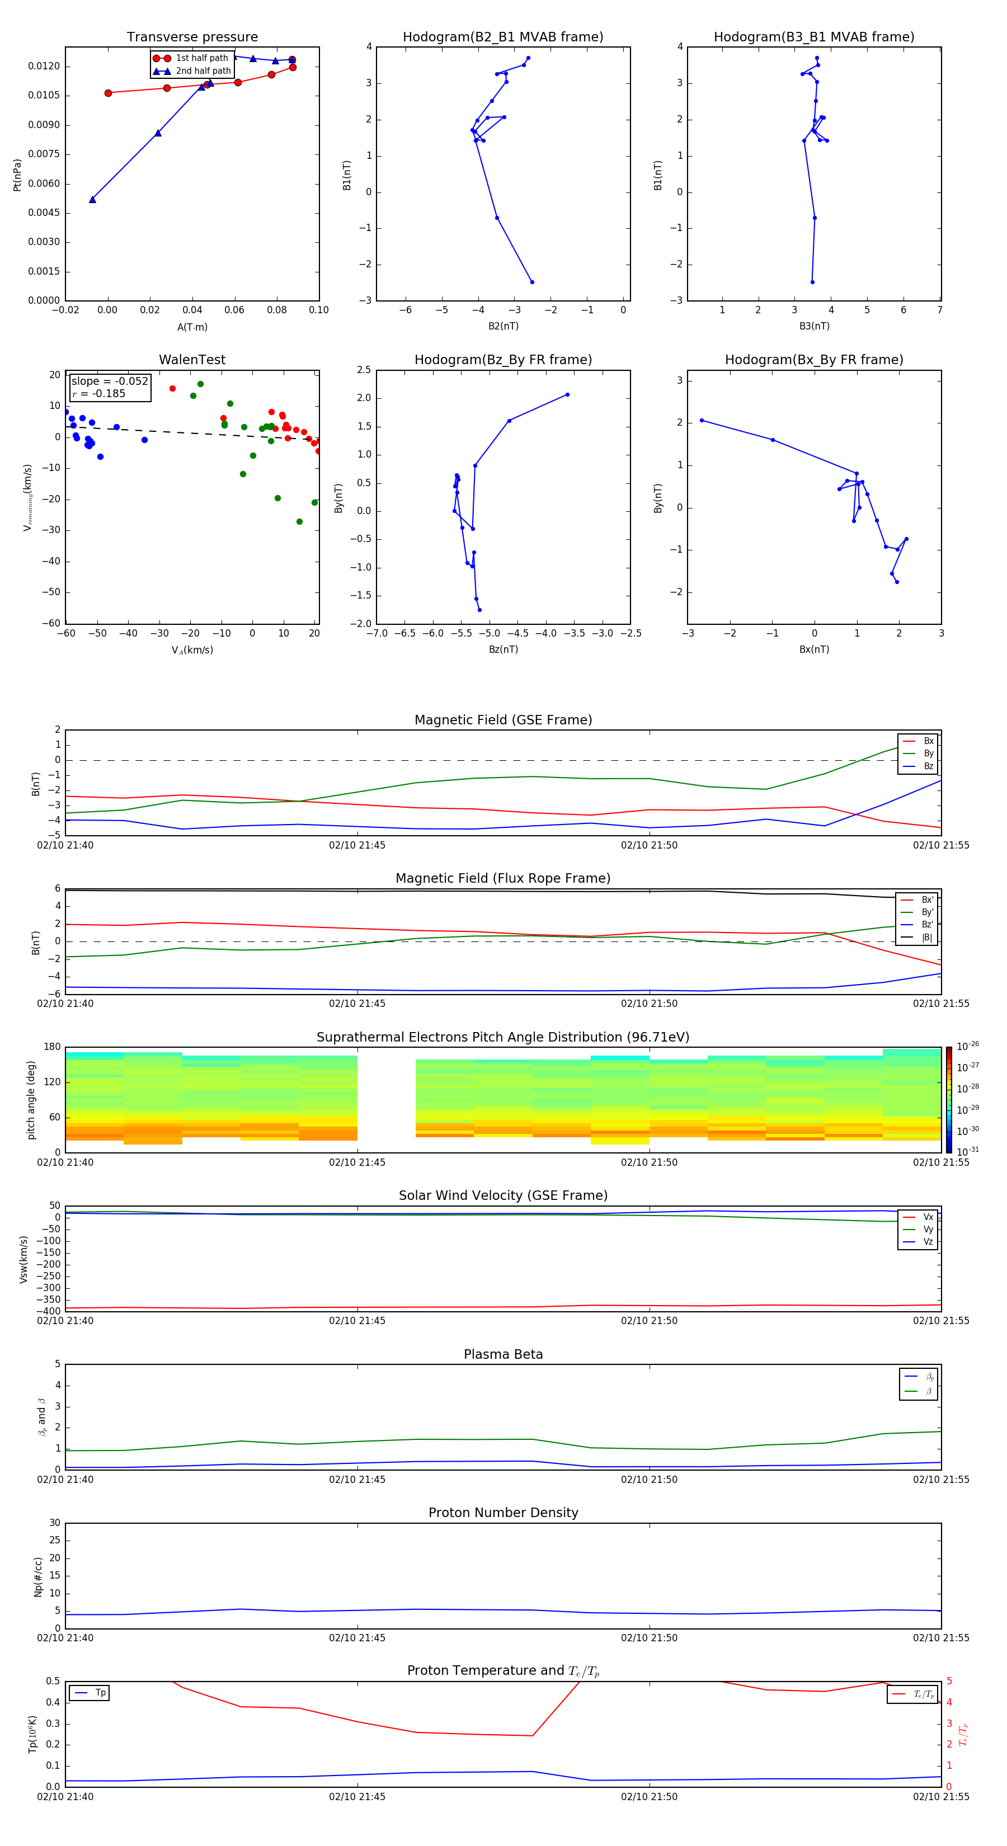1007x1846 pixels.
Task: Click the 'r = -0.185' annotation
Action: (99, 393)
